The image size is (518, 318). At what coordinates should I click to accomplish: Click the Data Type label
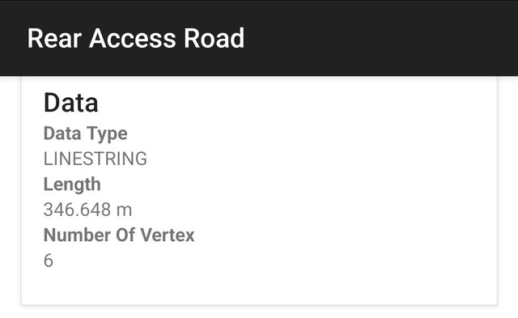[85, 134]
